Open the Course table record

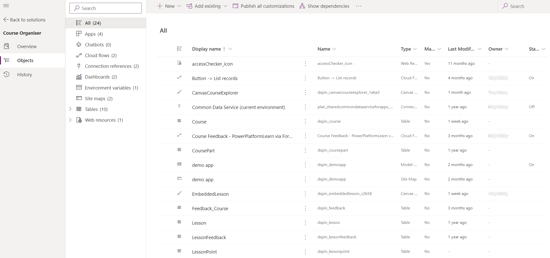(x=199, y=122)
